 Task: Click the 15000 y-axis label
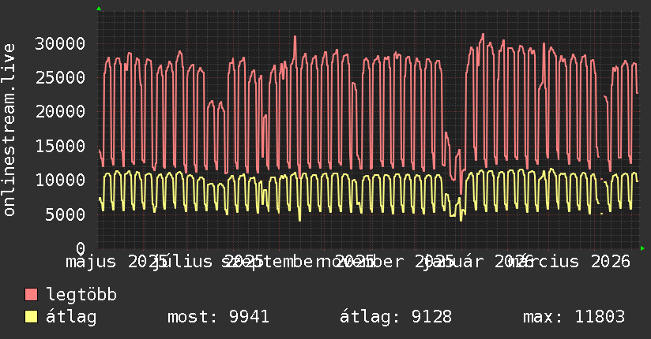(60, 146)
